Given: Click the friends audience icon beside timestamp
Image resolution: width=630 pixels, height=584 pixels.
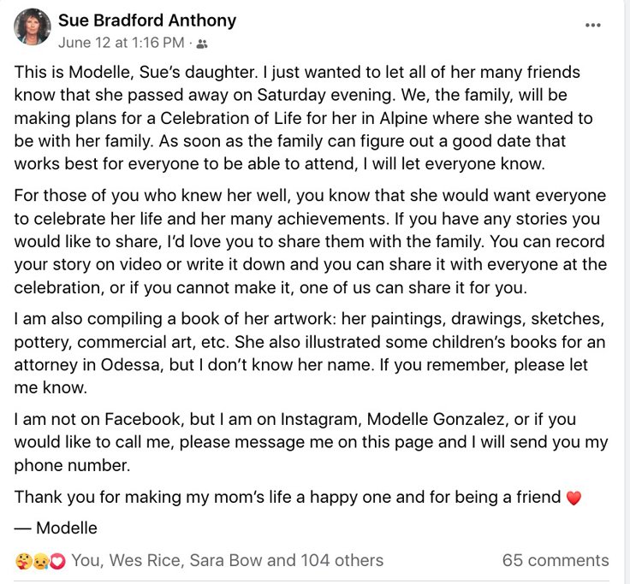Looking at the screenshot, I should tap(202, 44).
